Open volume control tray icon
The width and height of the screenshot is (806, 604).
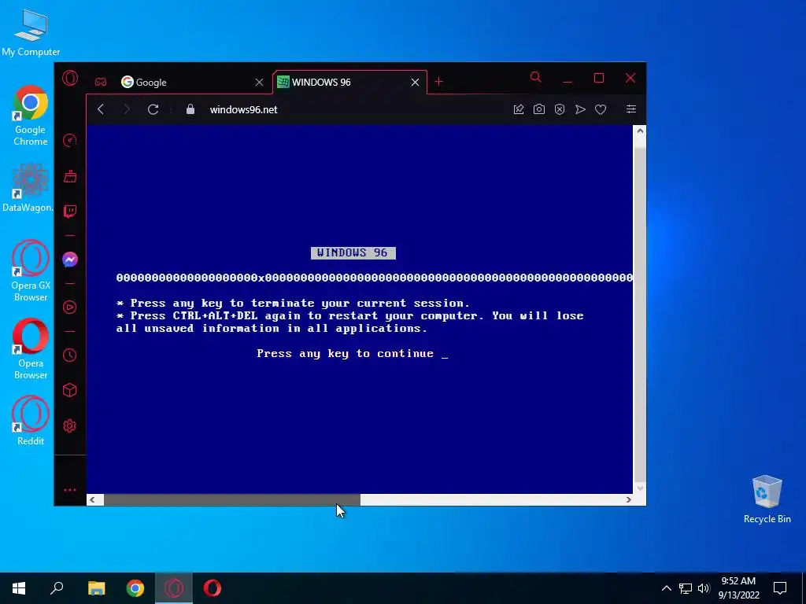(704, 588)
